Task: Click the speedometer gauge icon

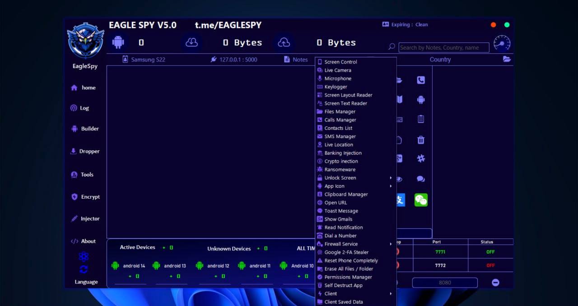Action: [502, 43]
